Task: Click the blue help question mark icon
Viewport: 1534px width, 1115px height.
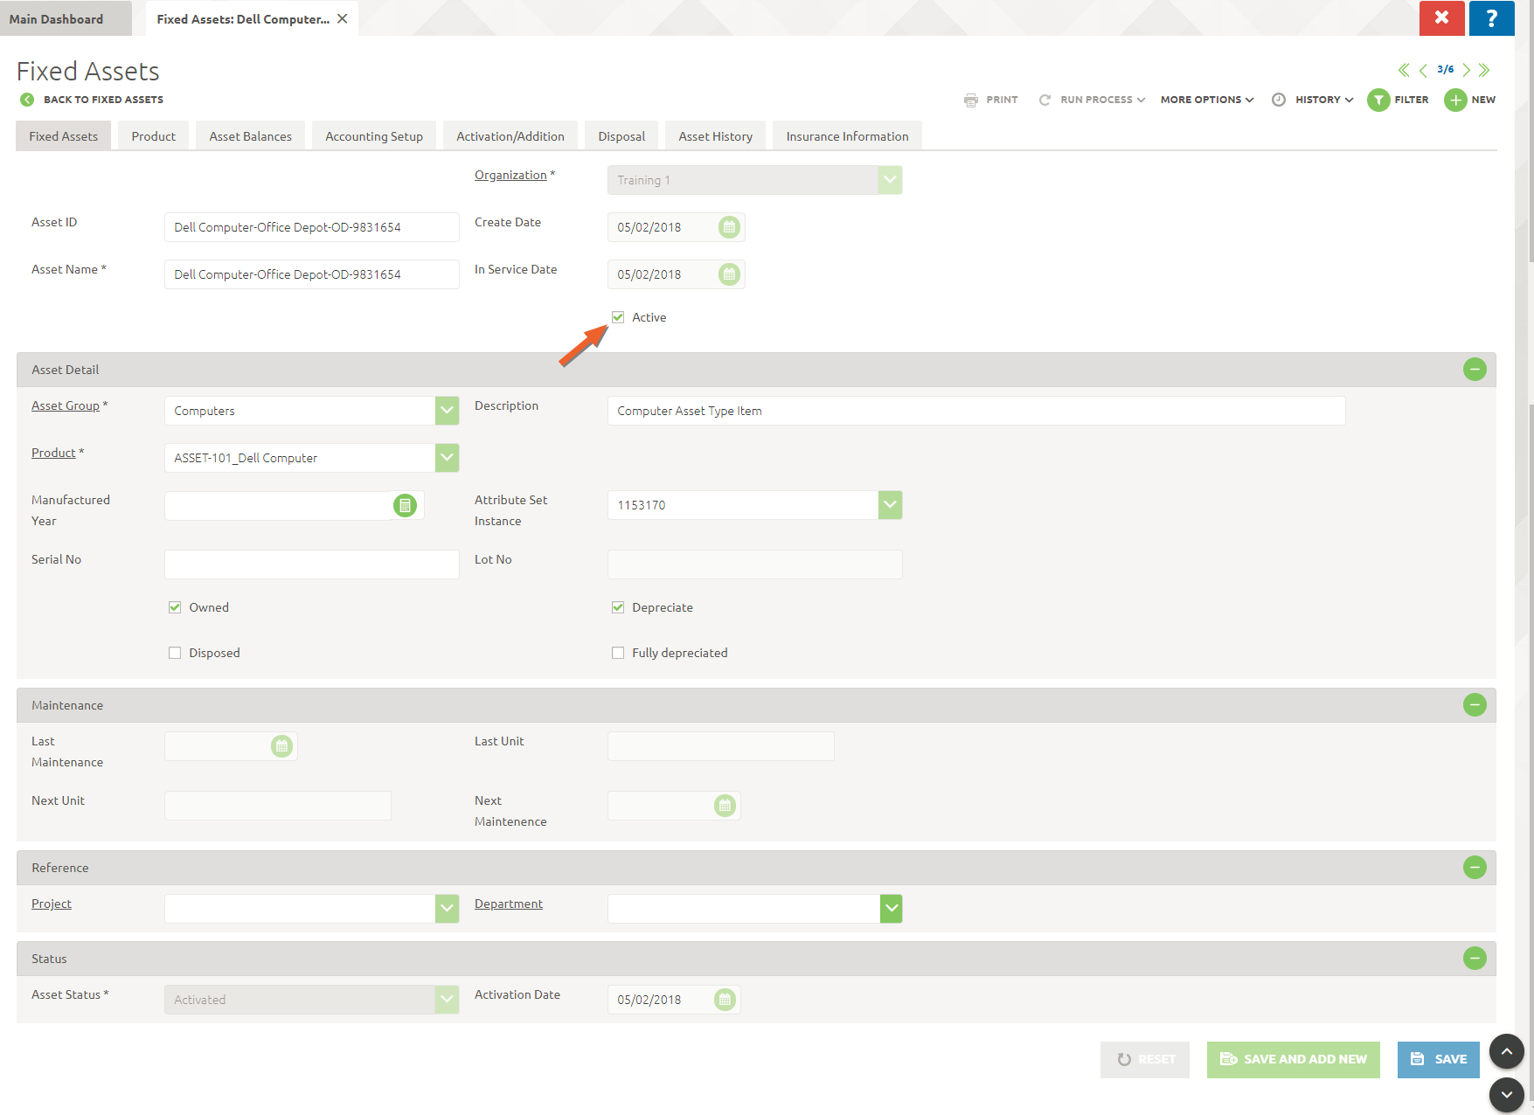Action: click(x=1491, y=18)
